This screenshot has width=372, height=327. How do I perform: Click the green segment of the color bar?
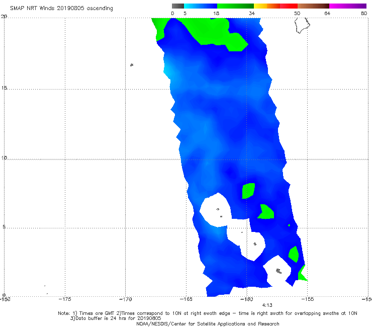click(235, 6)
